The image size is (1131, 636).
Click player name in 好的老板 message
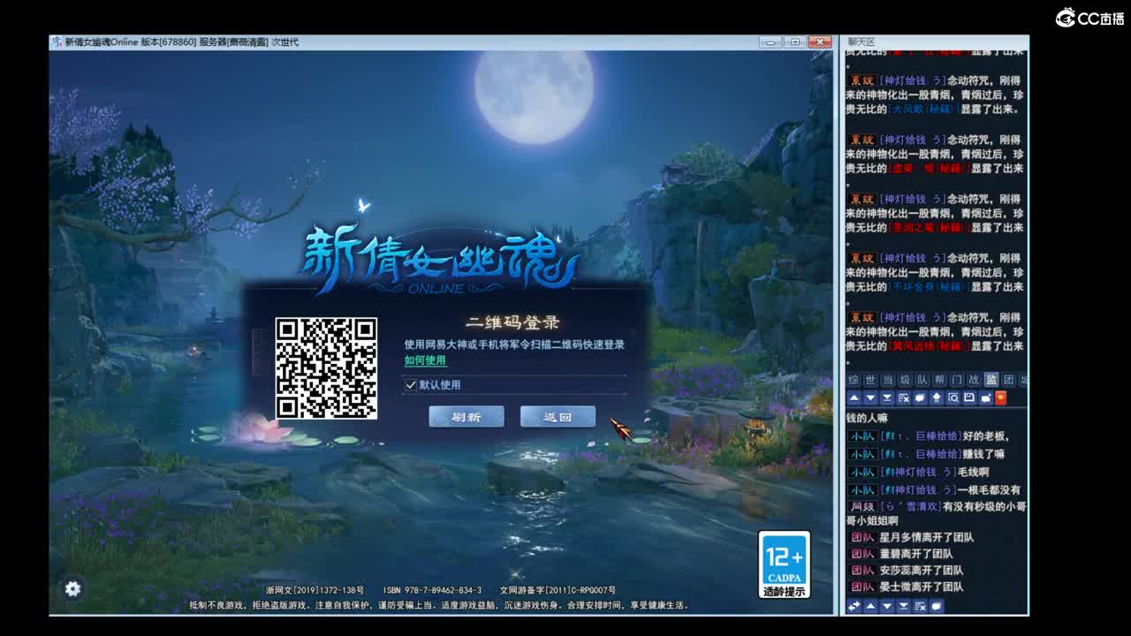pos(920,436)
